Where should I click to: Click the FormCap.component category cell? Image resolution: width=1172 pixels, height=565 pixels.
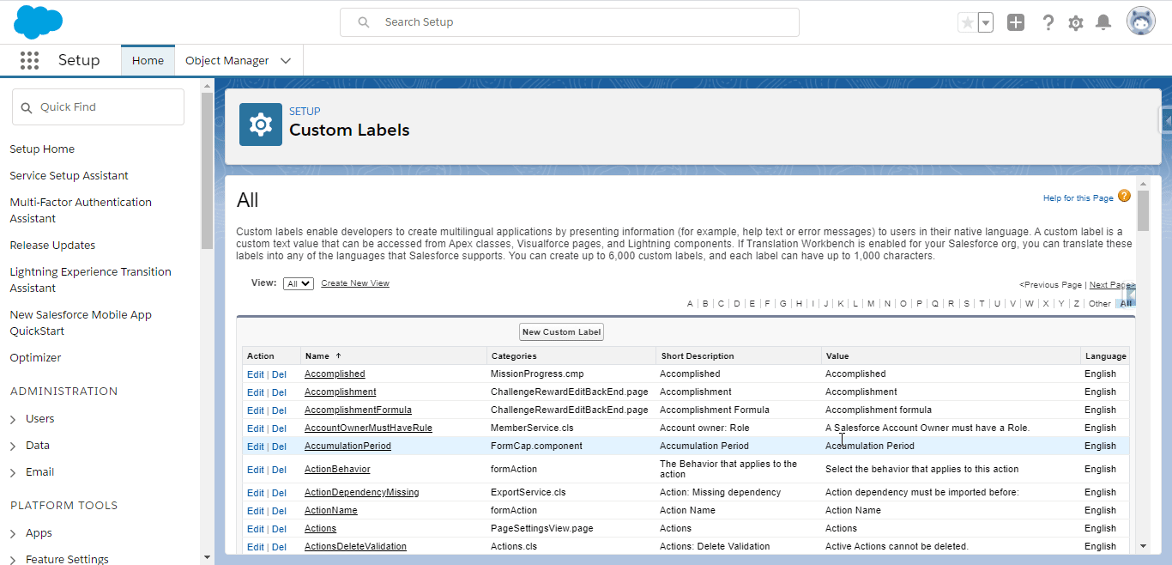pos(536,447)
